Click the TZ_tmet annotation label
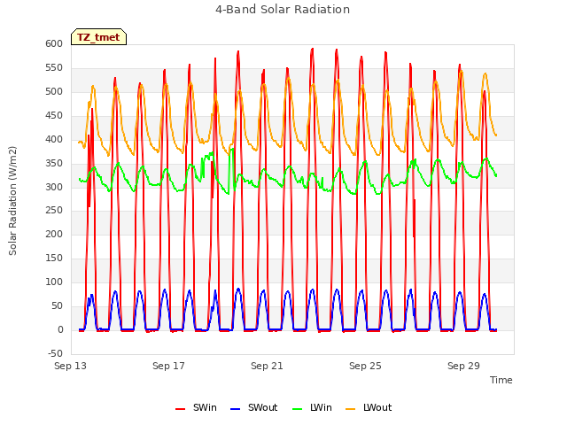Screen dimensions: 567x425 98,37
